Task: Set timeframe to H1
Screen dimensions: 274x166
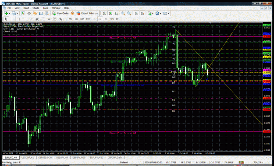Action: 94,19
